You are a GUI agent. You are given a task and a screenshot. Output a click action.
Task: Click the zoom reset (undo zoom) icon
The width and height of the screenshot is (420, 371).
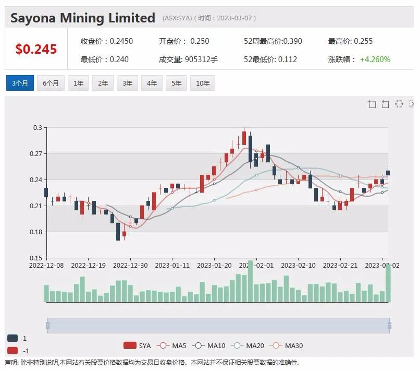(x=385, y=104)
